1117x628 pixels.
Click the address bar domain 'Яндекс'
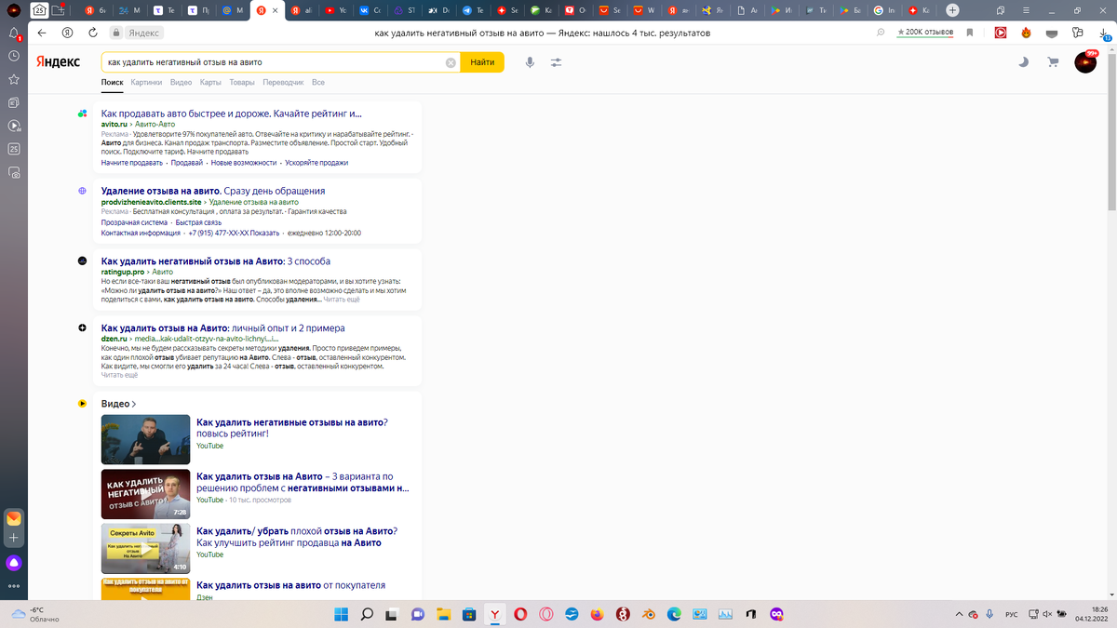[143, 33]
